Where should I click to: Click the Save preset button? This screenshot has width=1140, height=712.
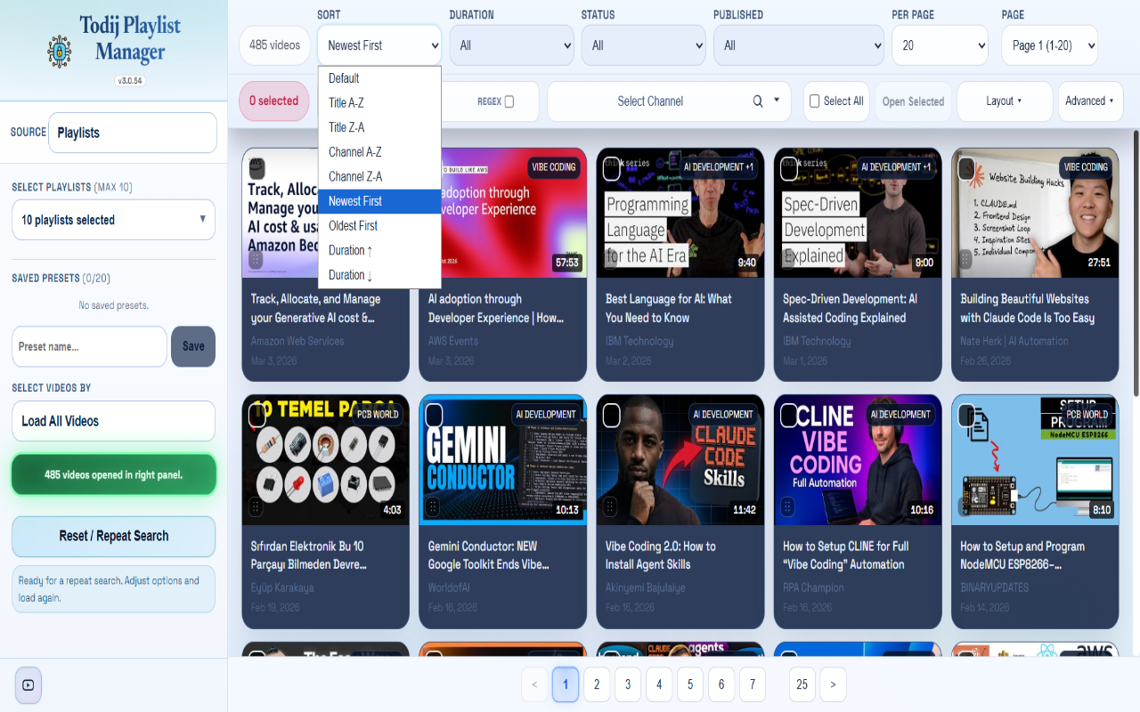(x=193, y=346)
